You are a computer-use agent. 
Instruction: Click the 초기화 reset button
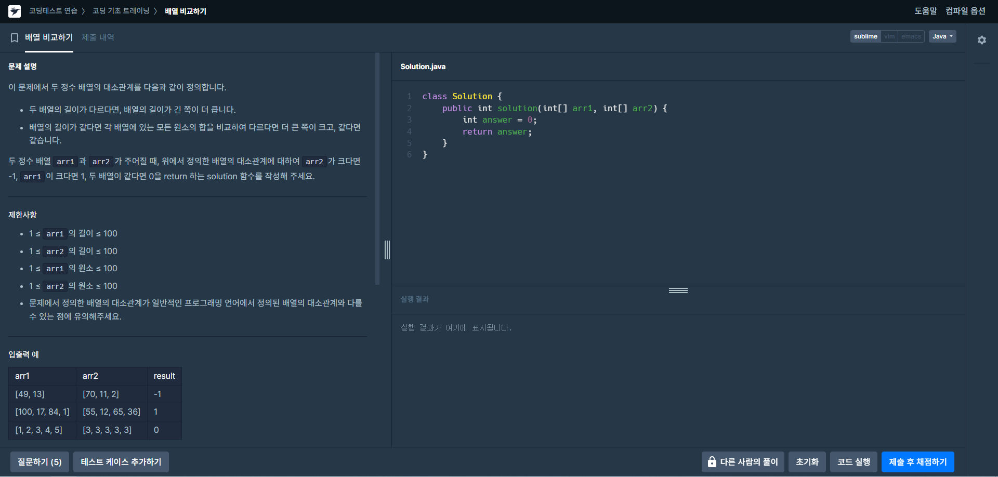807,462
